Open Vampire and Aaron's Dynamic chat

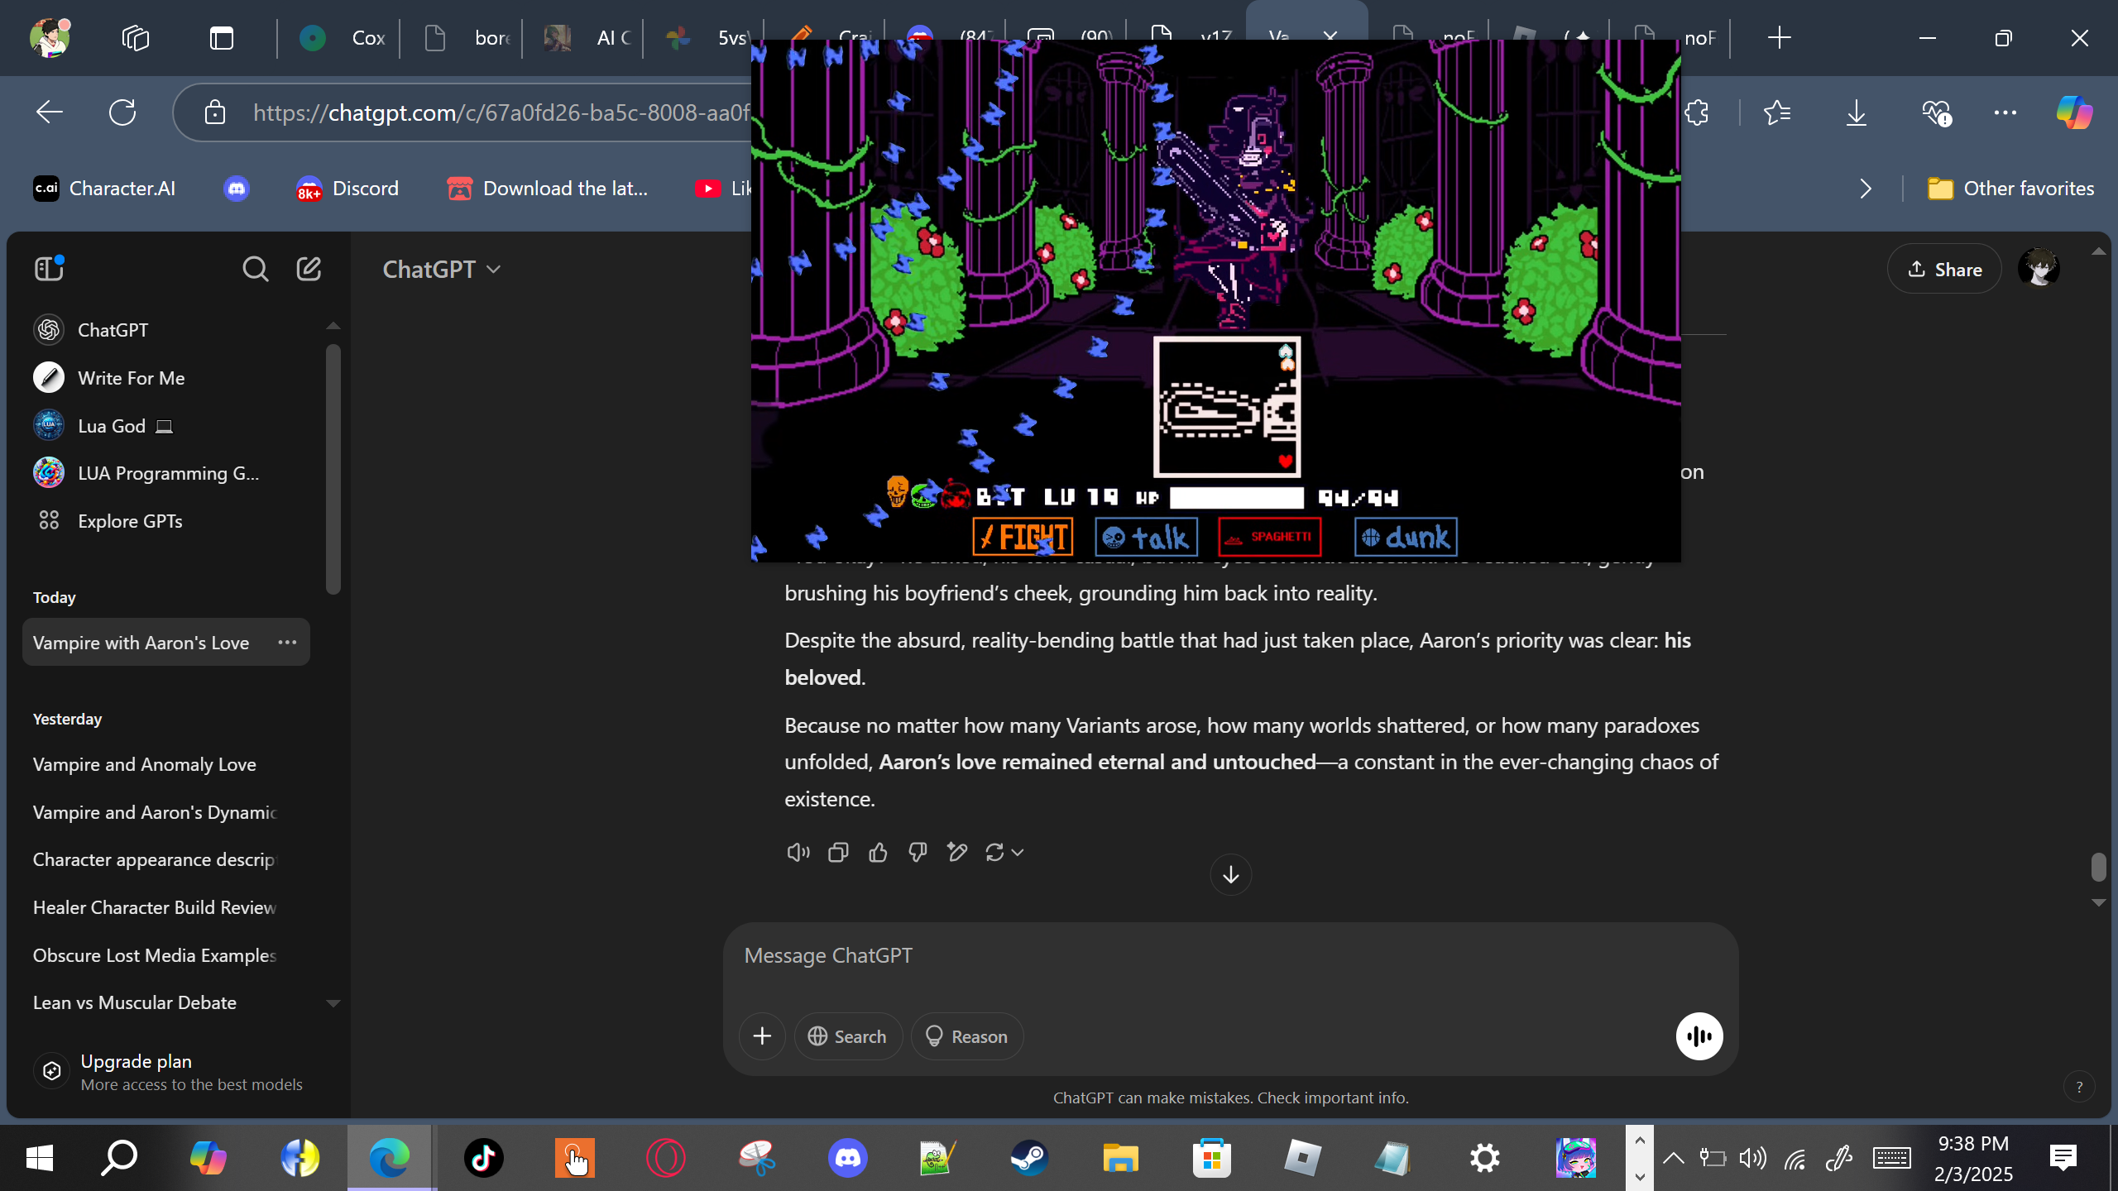(x=167, y=812)
